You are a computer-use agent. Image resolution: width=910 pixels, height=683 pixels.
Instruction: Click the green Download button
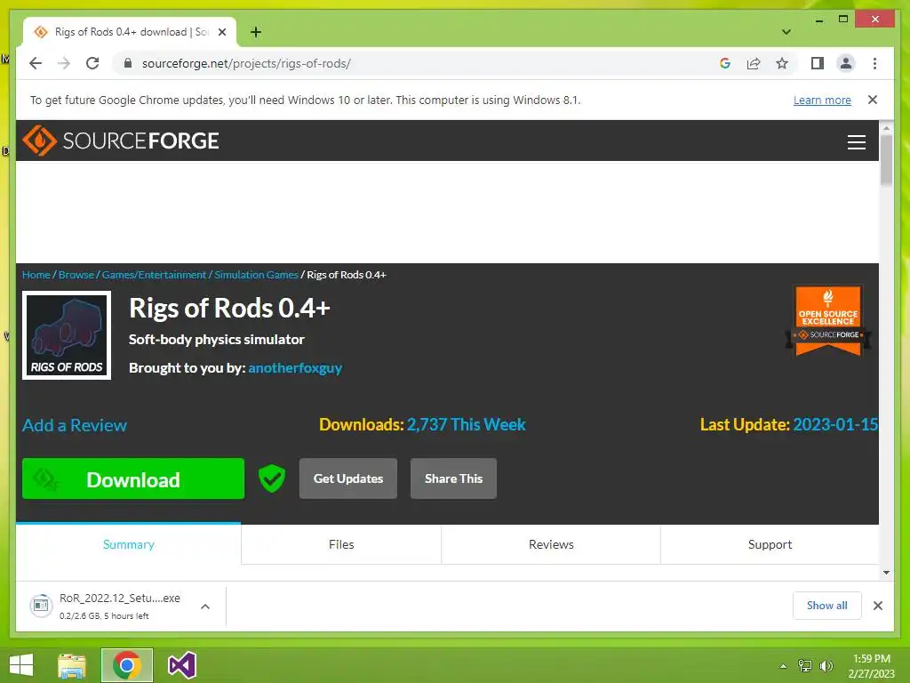[x=133, y=478]
